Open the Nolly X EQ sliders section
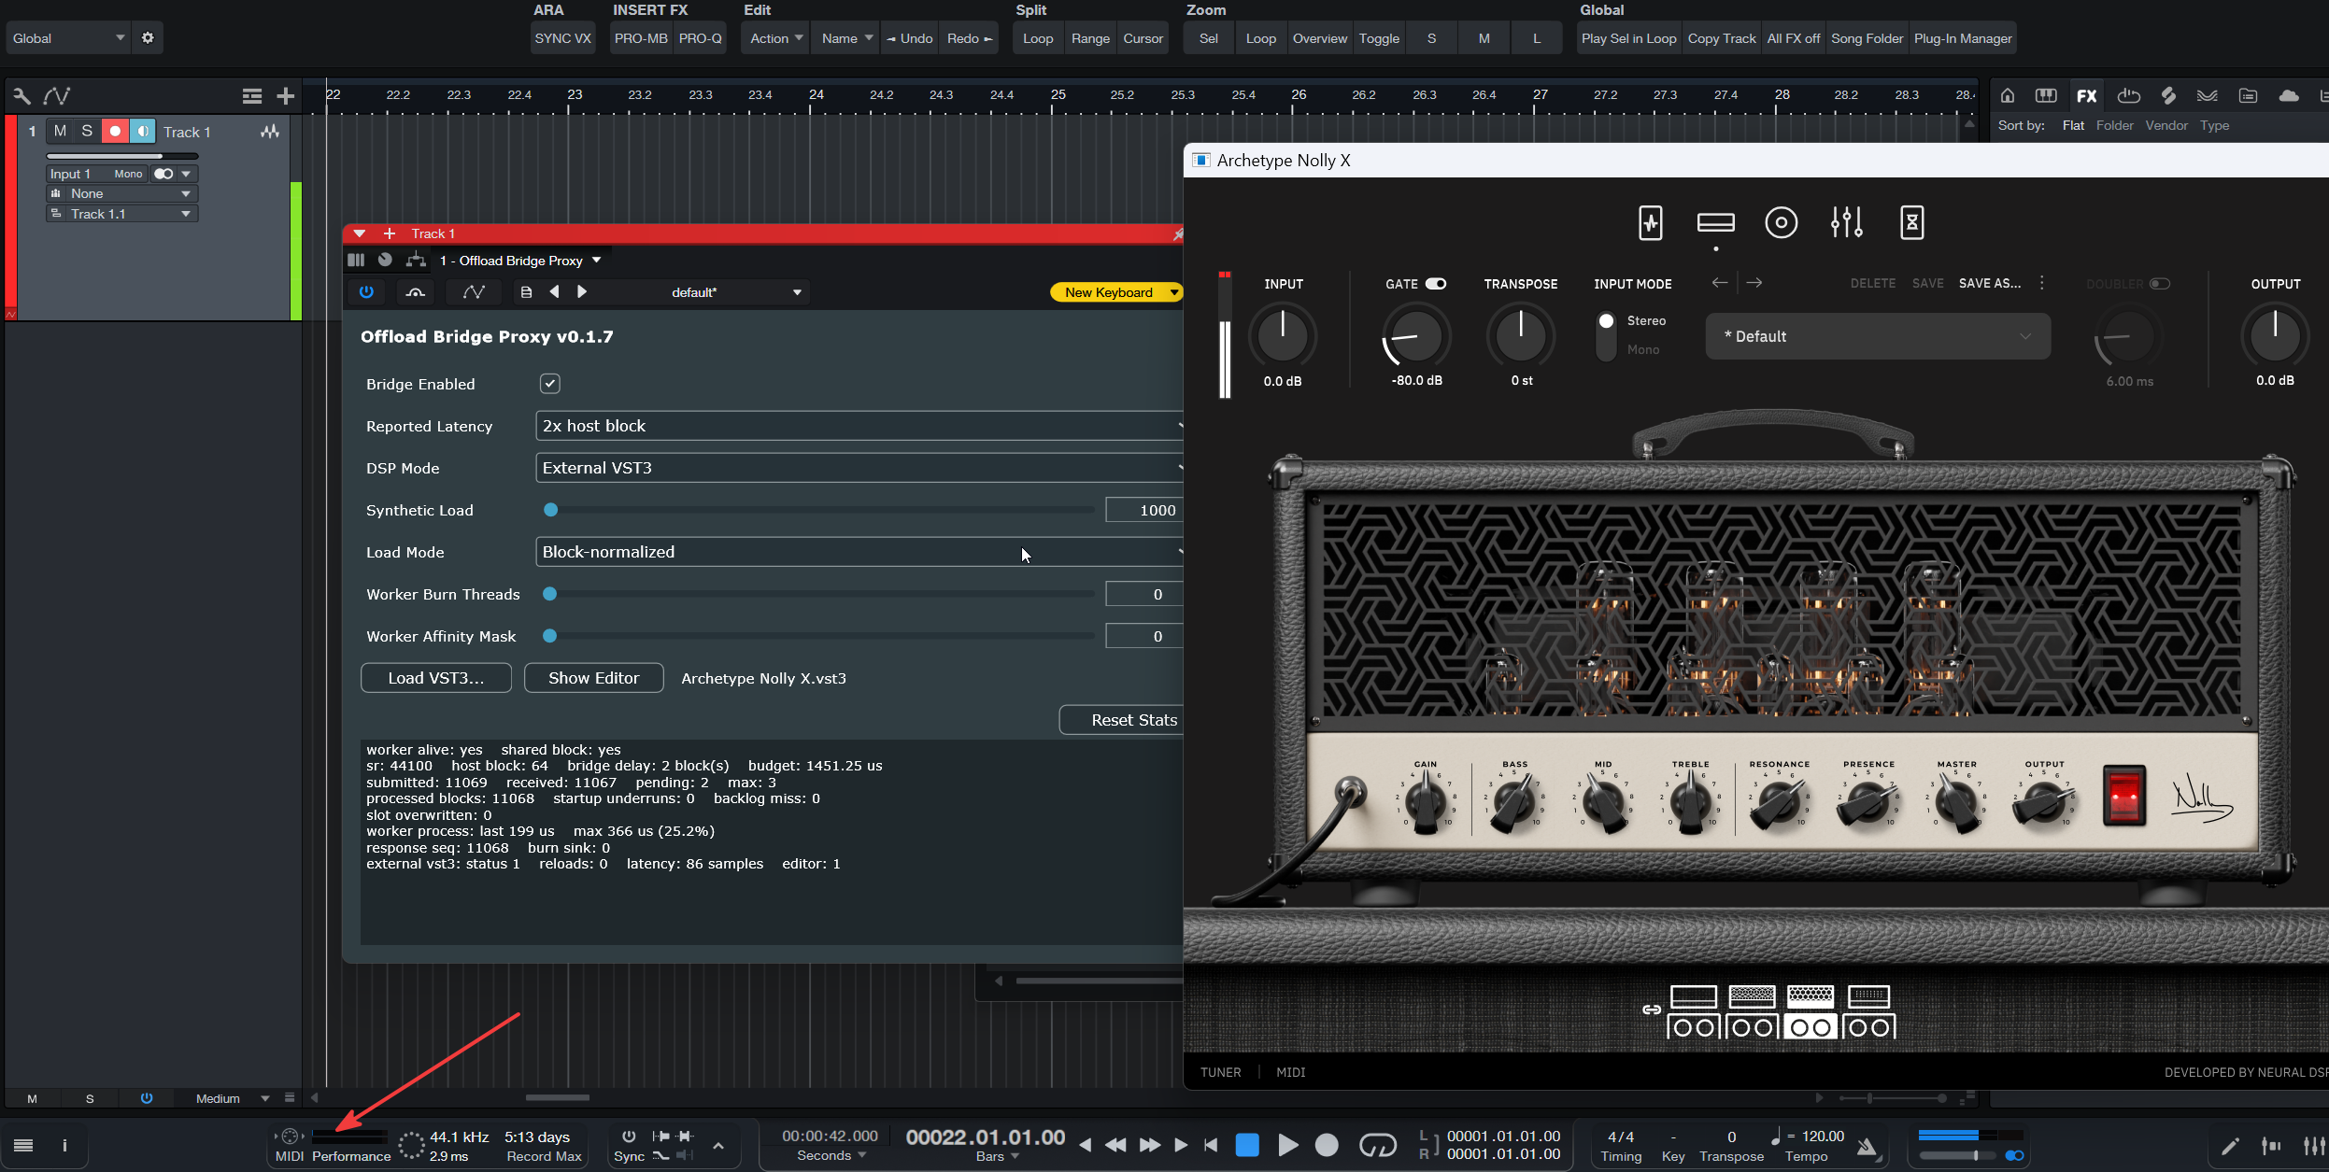2329x1172 pixels. (x=1847, y=223)
